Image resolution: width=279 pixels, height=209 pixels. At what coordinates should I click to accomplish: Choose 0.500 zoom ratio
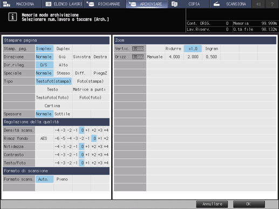click(211, 57)
